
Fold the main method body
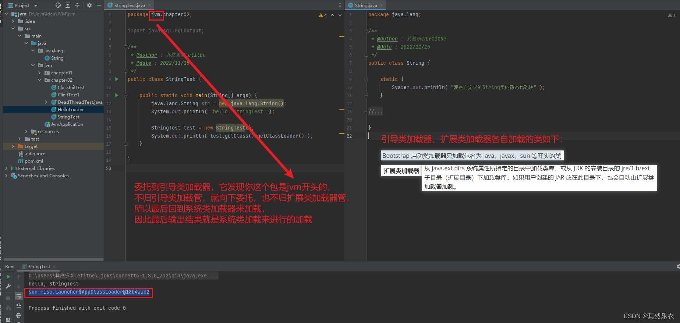pos(125,95)
